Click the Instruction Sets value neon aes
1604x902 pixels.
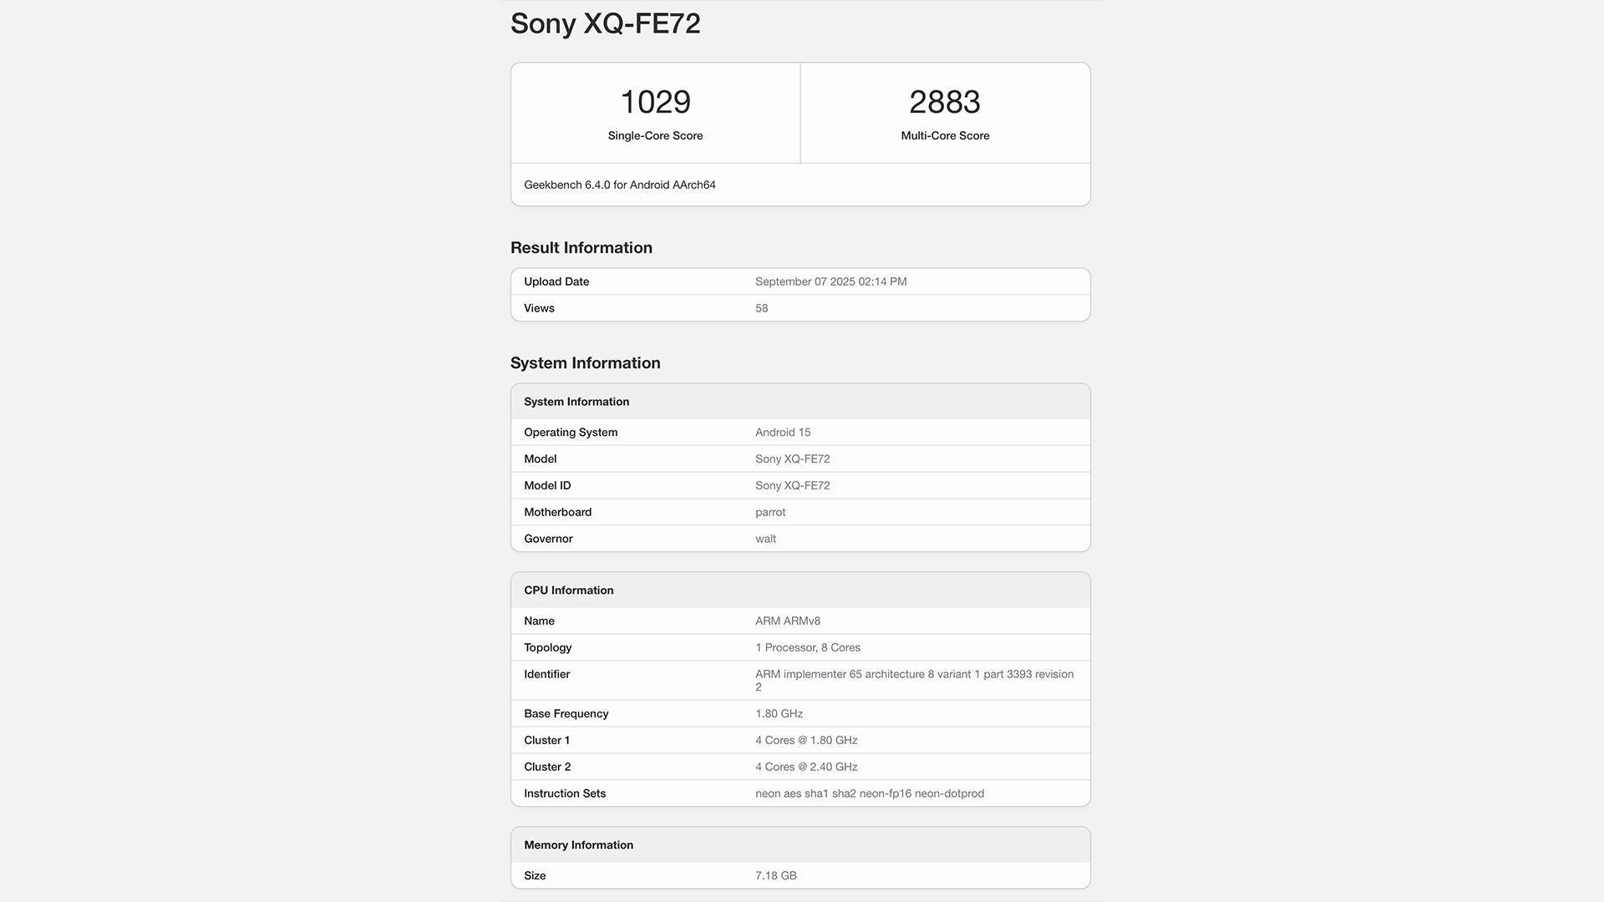point(869,793)
